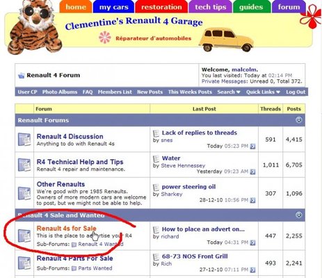Click the yellow Renault 4 car image in banner

(x=226, y=40)
